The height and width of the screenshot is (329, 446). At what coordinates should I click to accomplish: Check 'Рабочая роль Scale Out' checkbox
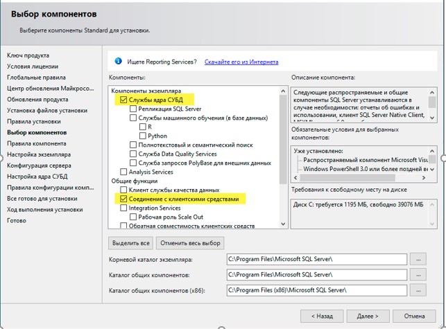pyautogui.click(x=133, y=217)
